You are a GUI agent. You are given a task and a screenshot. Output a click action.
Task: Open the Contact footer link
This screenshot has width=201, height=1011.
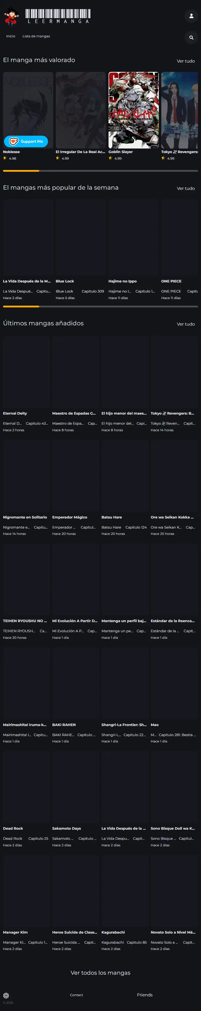[x=76, y=995]
